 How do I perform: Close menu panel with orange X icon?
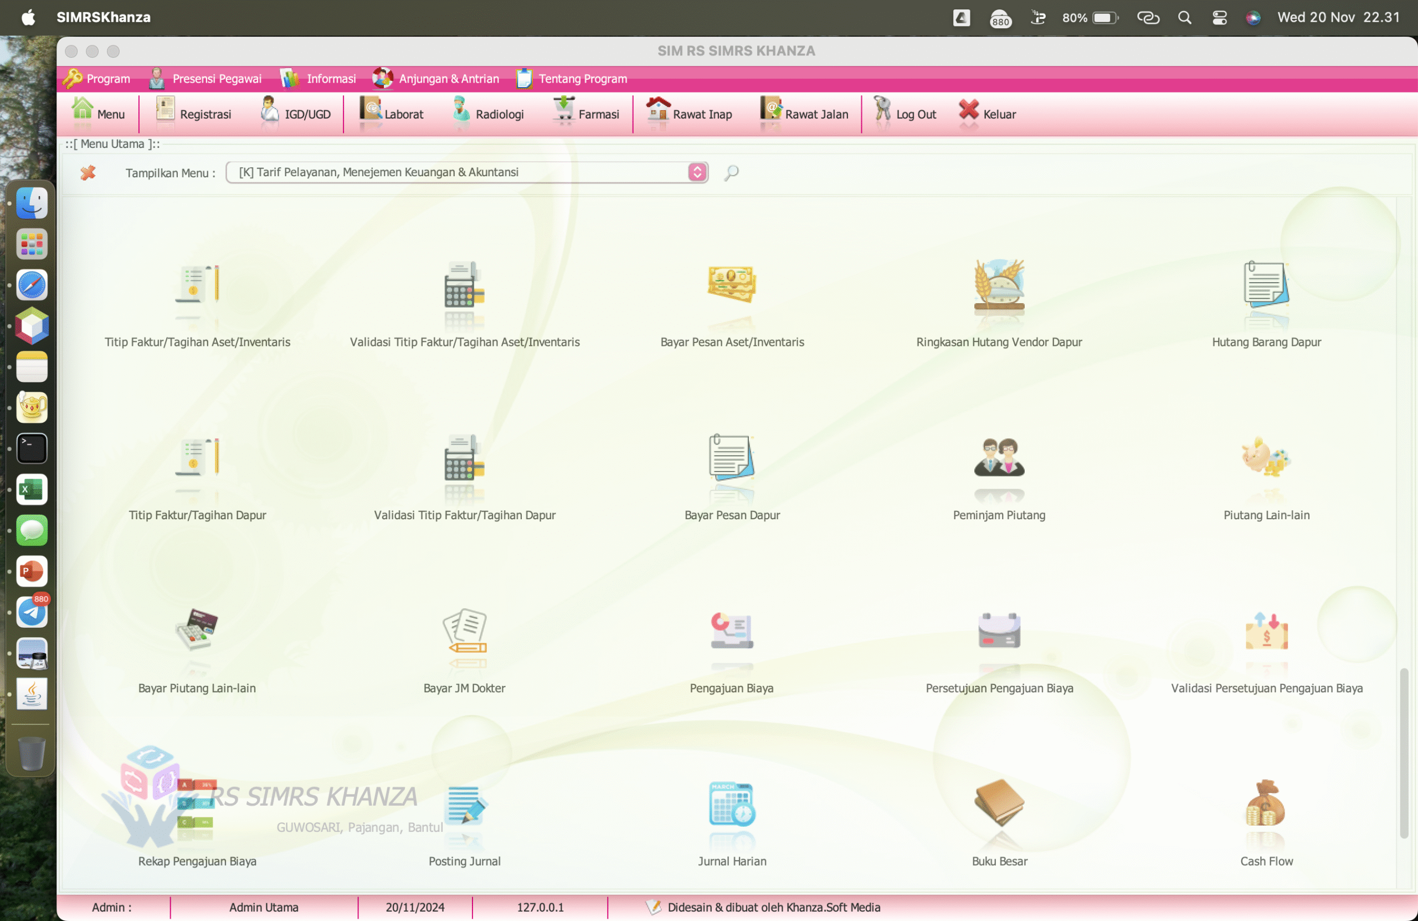(88, 173)
